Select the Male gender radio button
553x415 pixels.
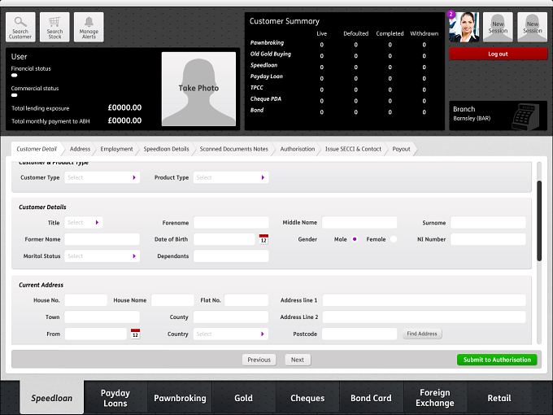tap(355, 239)
